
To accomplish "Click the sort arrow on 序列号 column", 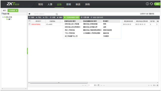I will click(41, 21).
